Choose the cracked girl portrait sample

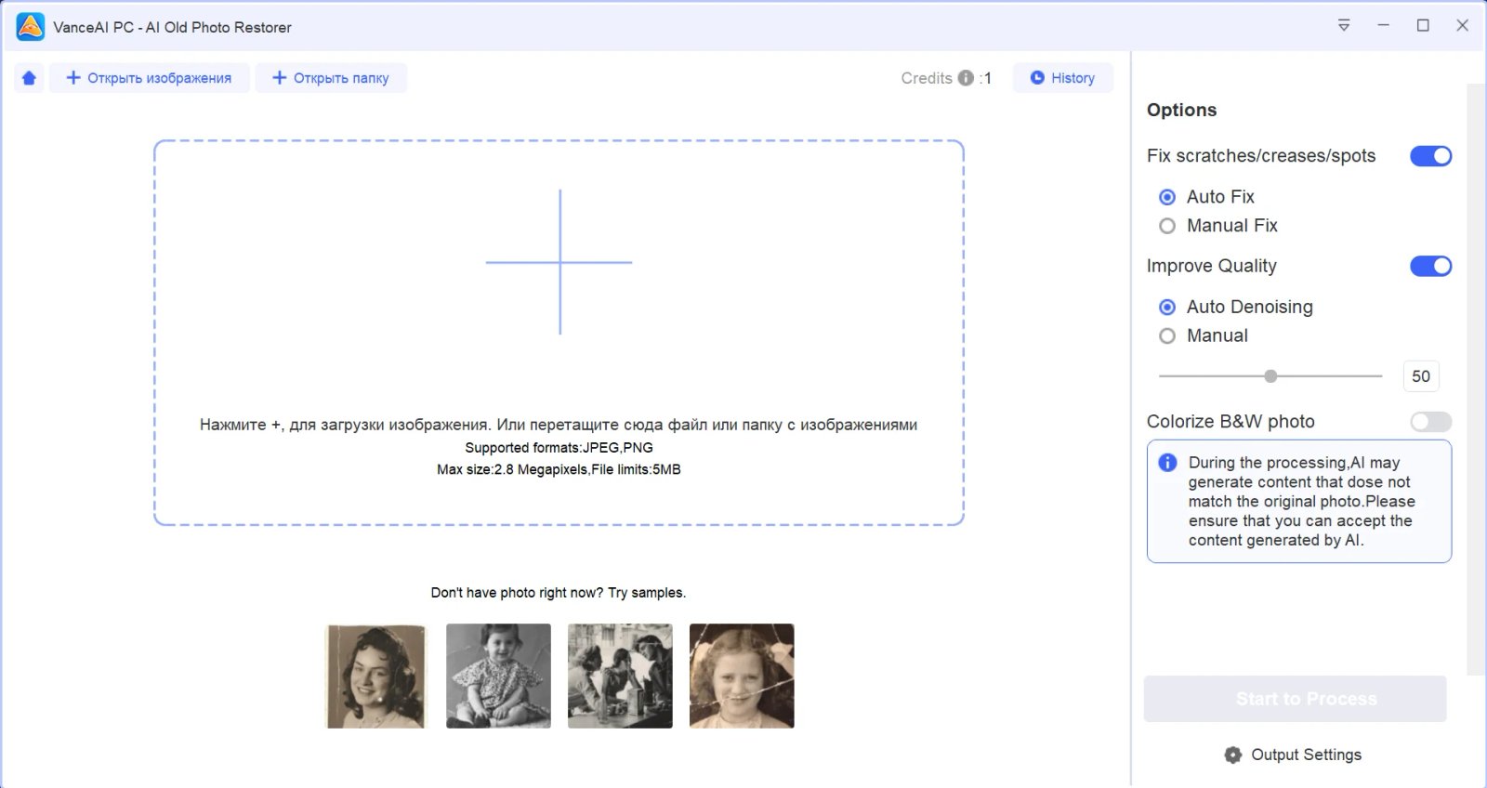click(742, 676)
